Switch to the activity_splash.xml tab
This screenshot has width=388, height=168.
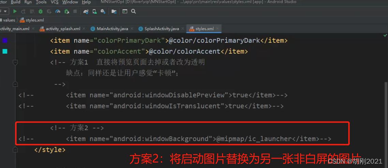[63, 29]
